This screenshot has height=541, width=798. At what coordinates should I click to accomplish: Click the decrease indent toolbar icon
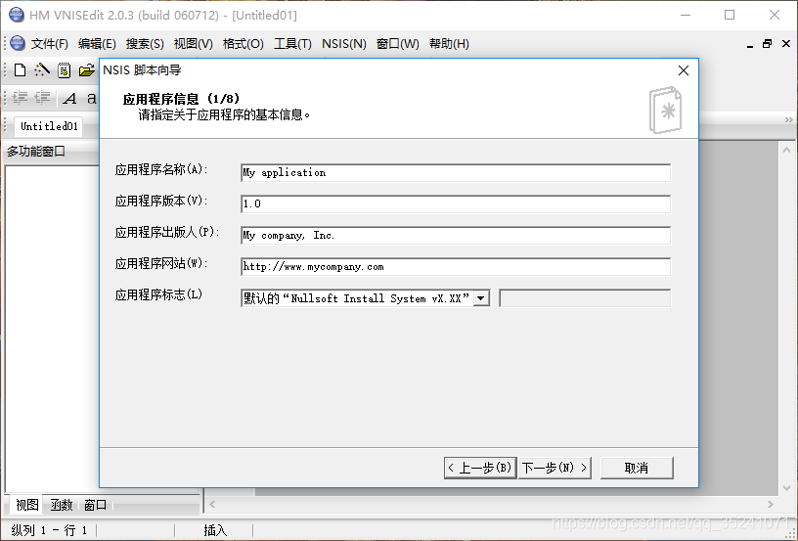coord(42,98)
